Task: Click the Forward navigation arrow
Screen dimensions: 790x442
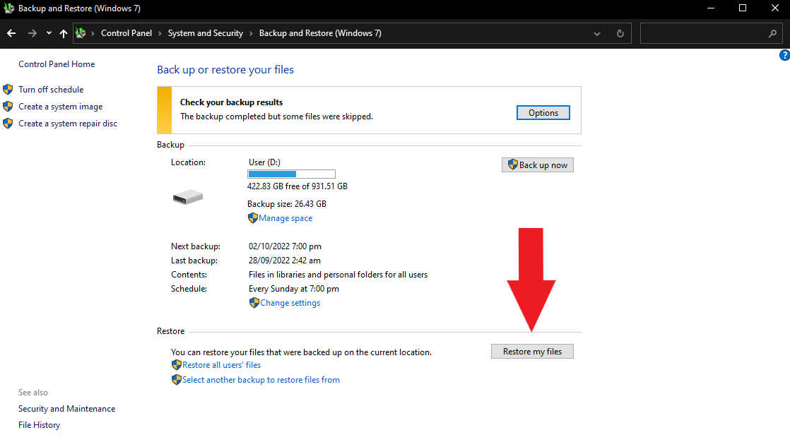Action: coord(33,33)
